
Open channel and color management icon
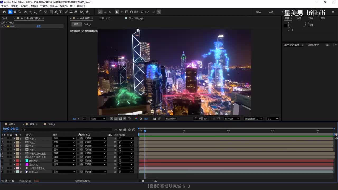pyautogui.click(x=136, y=119)
